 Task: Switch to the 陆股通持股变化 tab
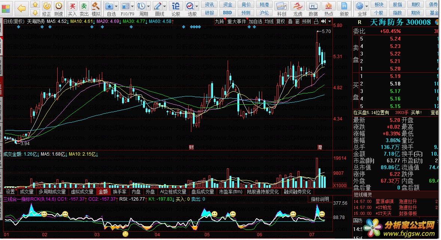click(263, 192)
